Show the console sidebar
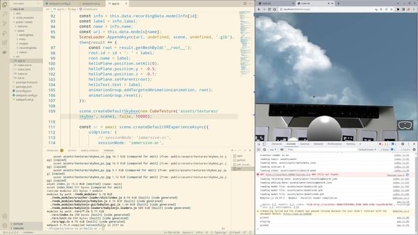Screen dimensions: 418x235 [x=259, y=149]
